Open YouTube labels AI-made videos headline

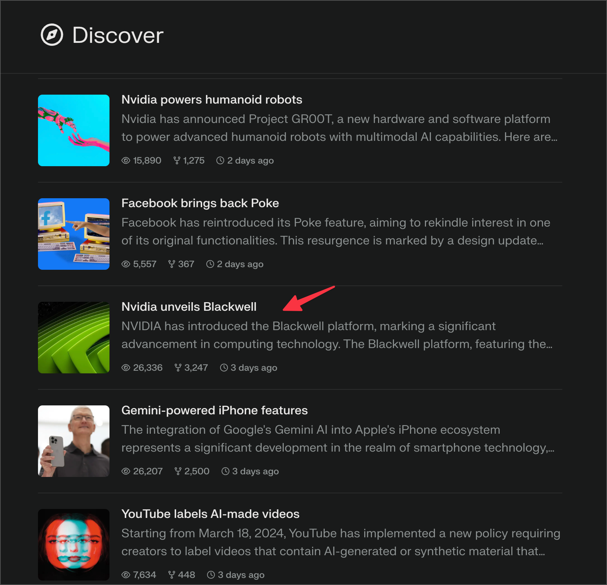tap(210, 514)
